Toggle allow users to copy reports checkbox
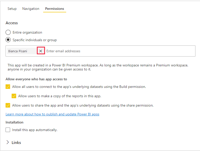The height and width of the screenshot is (151, 200). click(14, 96)
